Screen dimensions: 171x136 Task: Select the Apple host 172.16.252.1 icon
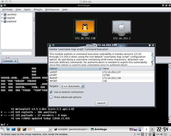tap(122, 28)
